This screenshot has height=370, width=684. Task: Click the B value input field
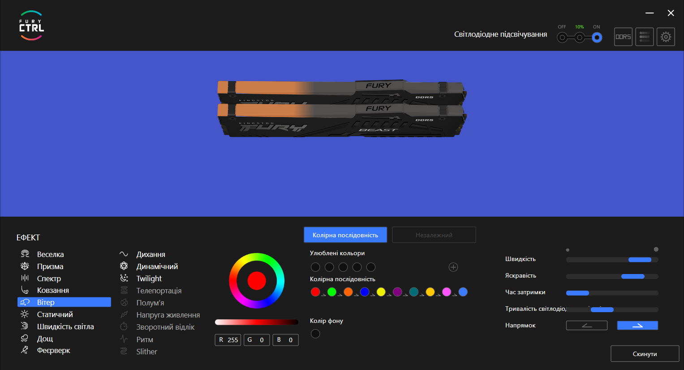[286, 340]
